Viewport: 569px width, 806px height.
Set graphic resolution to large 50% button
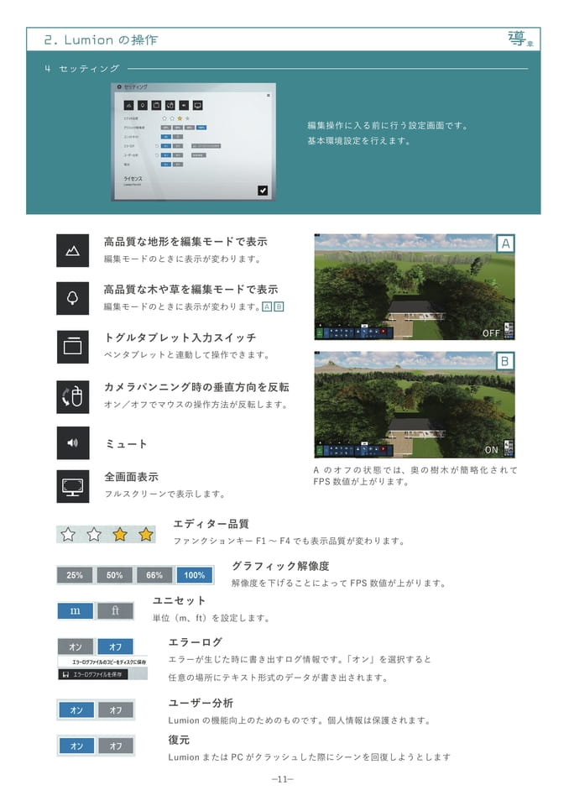[114, 575]
